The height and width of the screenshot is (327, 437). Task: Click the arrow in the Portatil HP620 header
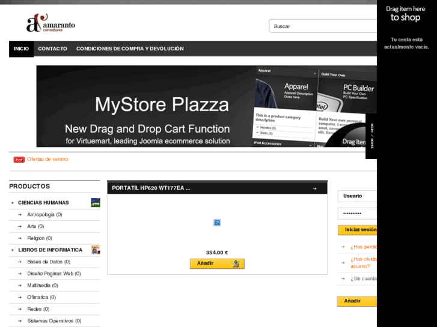(x=314, y=188)
